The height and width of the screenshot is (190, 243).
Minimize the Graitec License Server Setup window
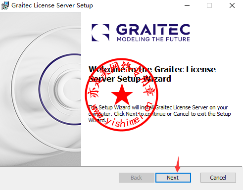187,5
